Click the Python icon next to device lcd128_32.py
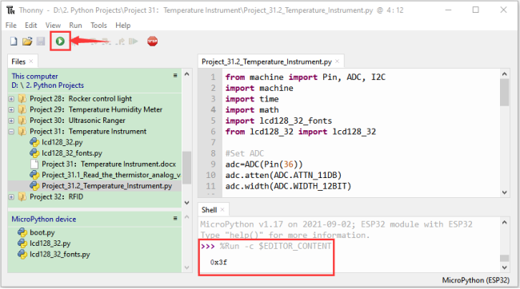The width and height of the screenshot is (520, 289). 22,243
